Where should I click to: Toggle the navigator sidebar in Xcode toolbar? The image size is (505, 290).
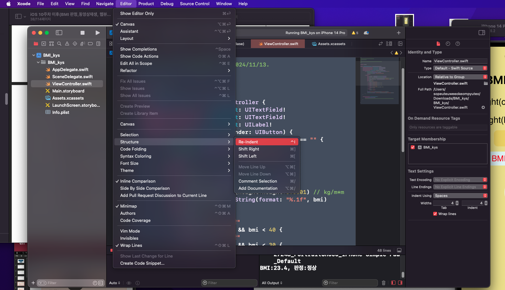point(59,33)
